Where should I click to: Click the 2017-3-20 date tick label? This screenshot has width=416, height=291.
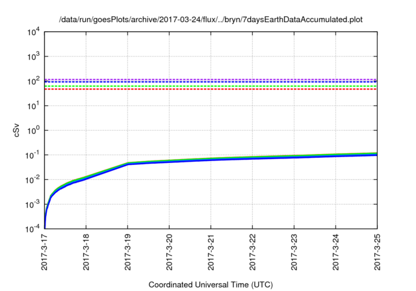[x=169, y=252]
